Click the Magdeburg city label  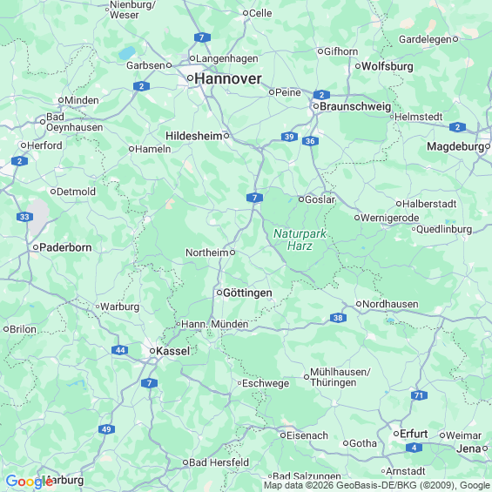tap(455, 146)
